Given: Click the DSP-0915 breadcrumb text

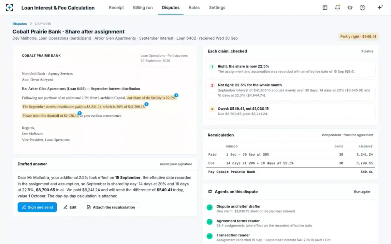Looking at the screenshot, I should [x=43, y=24].
